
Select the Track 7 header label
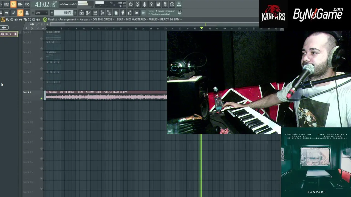click(x=27, y=92)
